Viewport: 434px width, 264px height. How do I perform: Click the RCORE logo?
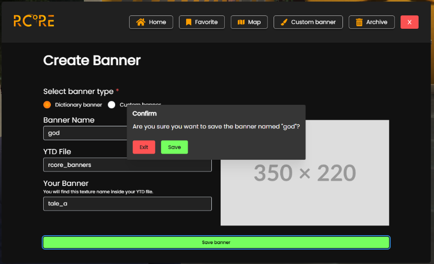(34, 21)
